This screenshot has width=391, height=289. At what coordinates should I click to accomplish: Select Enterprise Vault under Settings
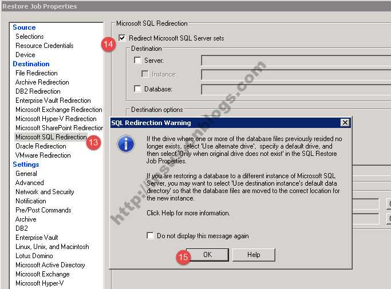pos(37,238)
